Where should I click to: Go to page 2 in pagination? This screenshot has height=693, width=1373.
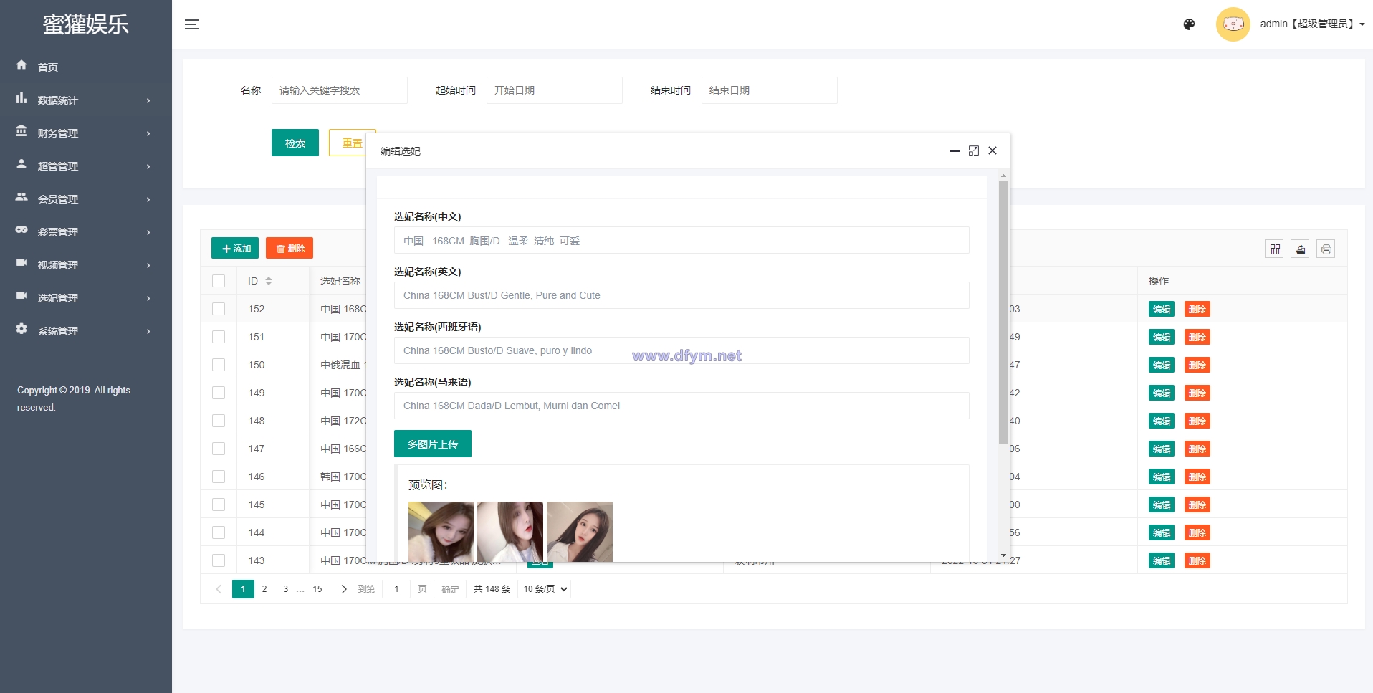264,589
